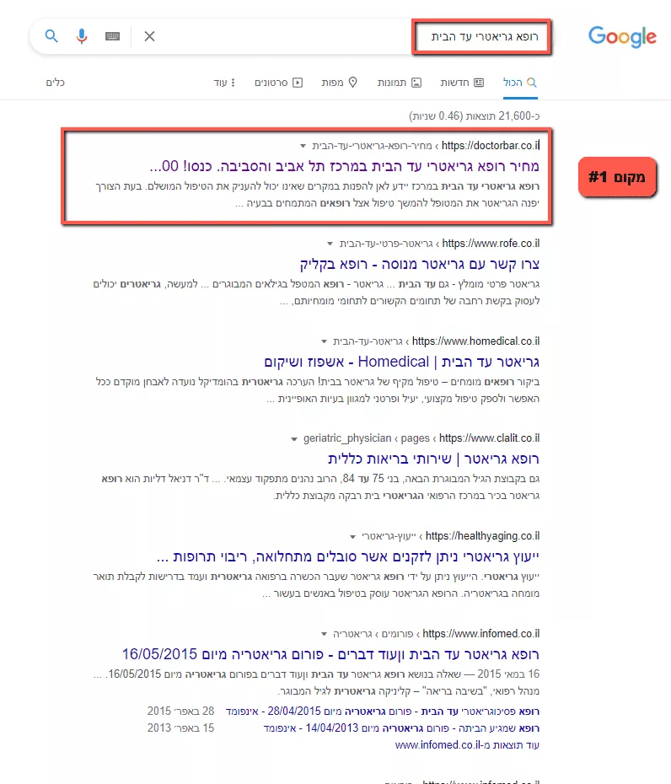Open the עוד (More) menu
Screen dimensions: 671x784
224,83
